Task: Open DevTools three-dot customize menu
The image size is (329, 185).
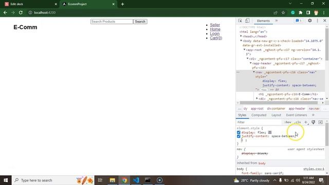Action: tap(317, 21)
